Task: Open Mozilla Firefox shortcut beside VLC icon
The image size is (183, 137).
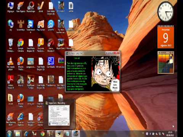Action: click(x=21, y=64)
